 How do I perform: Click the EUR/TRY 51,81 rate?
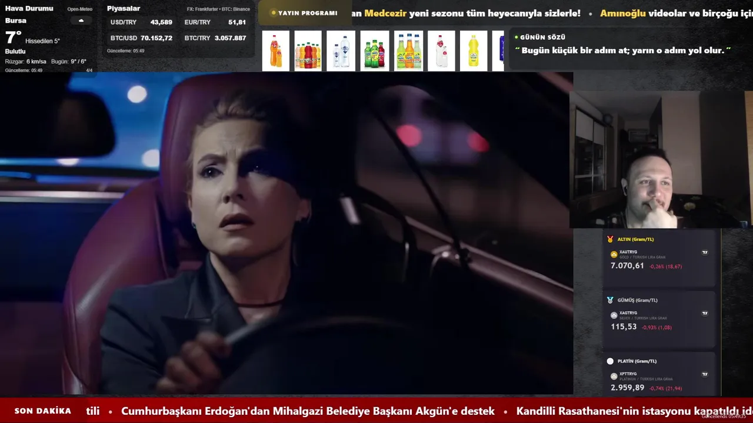click(215, 22)
